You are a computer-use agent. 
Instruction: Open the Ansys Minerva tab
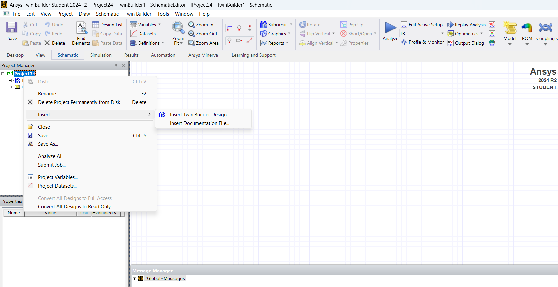(203, 55)
